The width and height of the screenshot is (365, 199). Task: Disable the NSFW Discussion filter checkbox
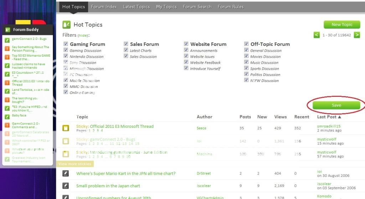tap(247, 80)
